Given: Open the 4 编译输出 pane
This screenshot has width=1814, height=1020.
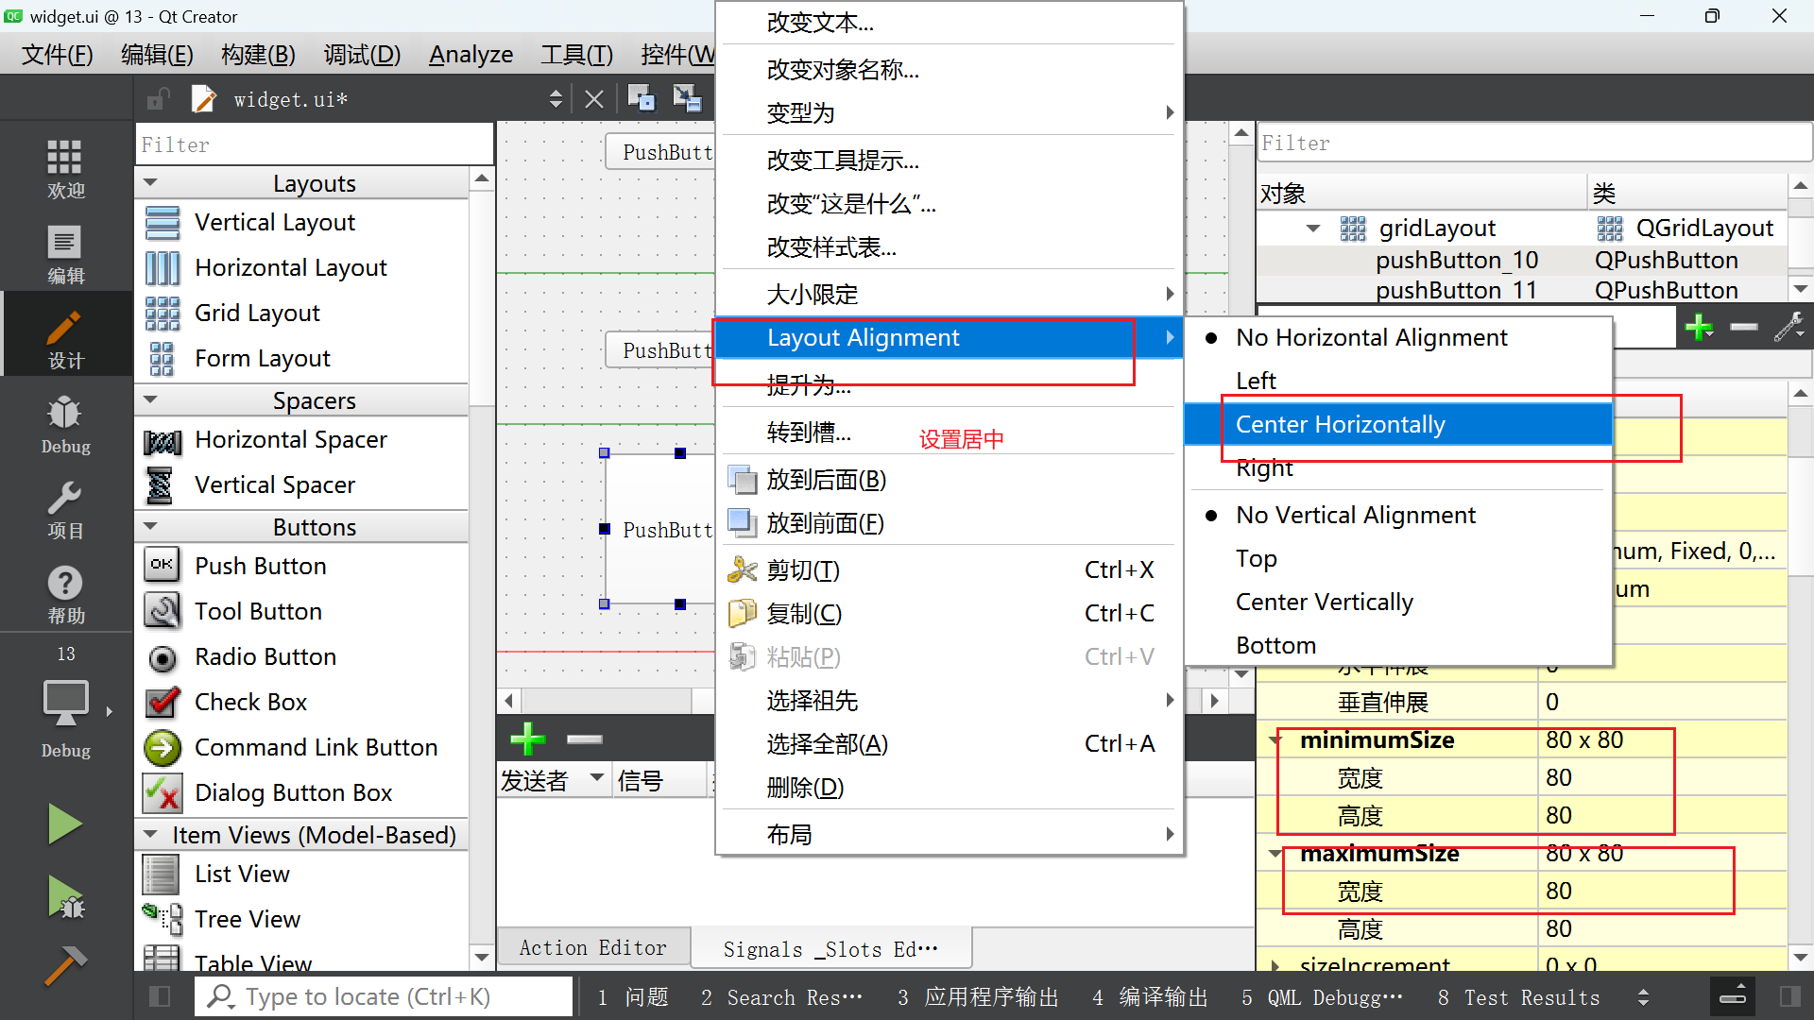Looking at the screenshot, I should click(1150, 997).
